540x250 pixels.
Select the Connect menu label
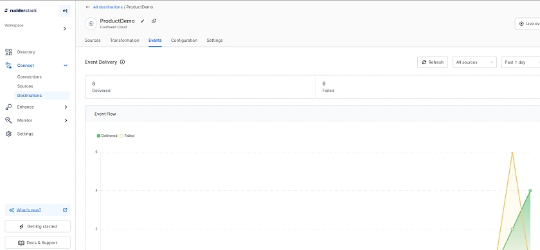(x=26, y=66)
